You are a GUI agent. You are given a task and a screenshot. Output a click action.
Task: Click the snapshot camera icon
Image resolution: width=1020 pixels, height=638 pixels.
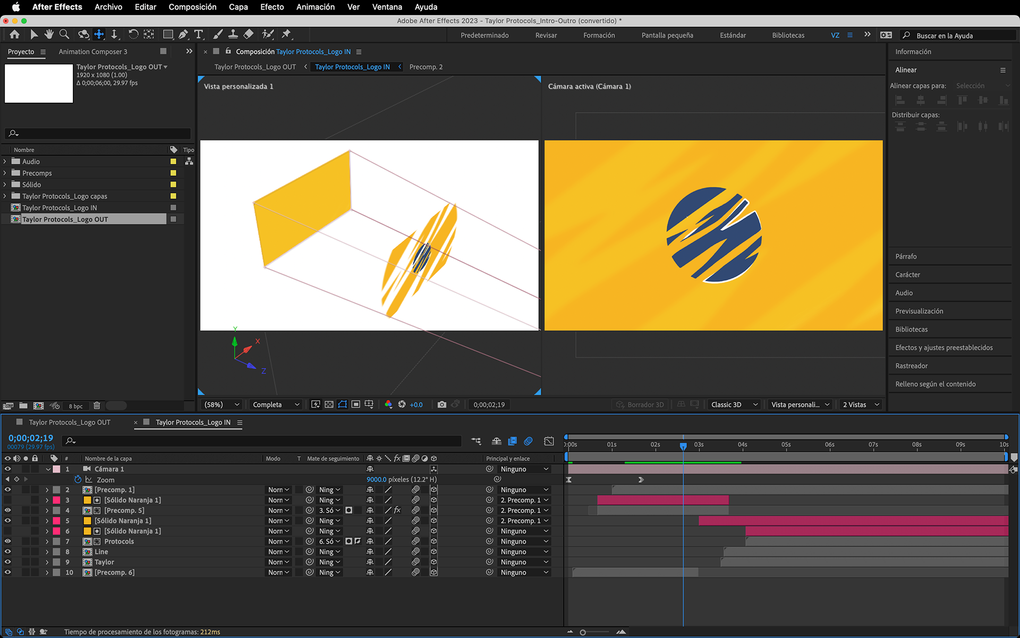[441, 405]
